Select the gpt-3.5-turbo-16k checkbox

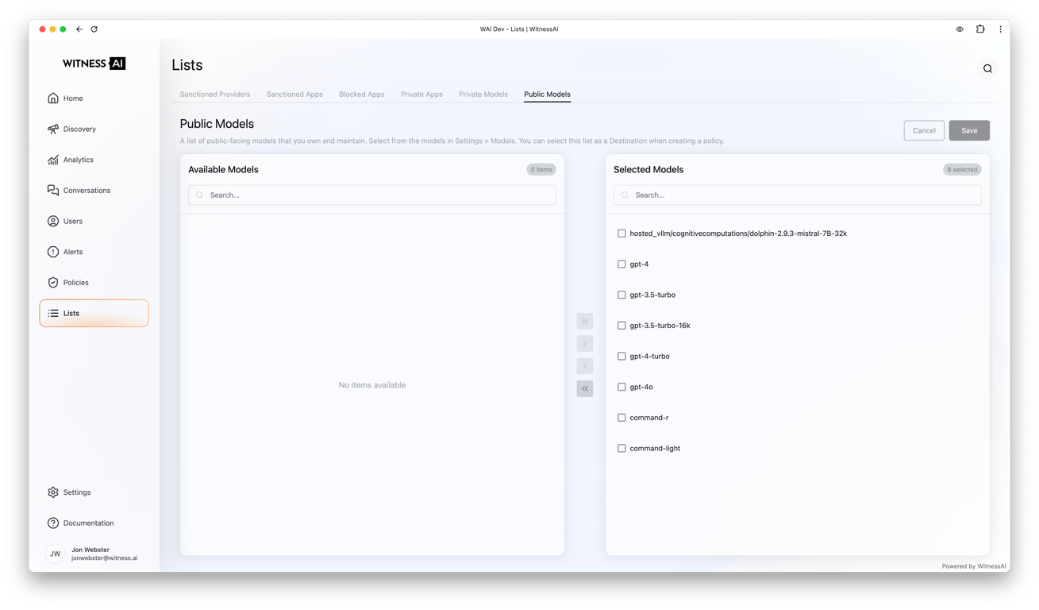click(x=621, y=326)
